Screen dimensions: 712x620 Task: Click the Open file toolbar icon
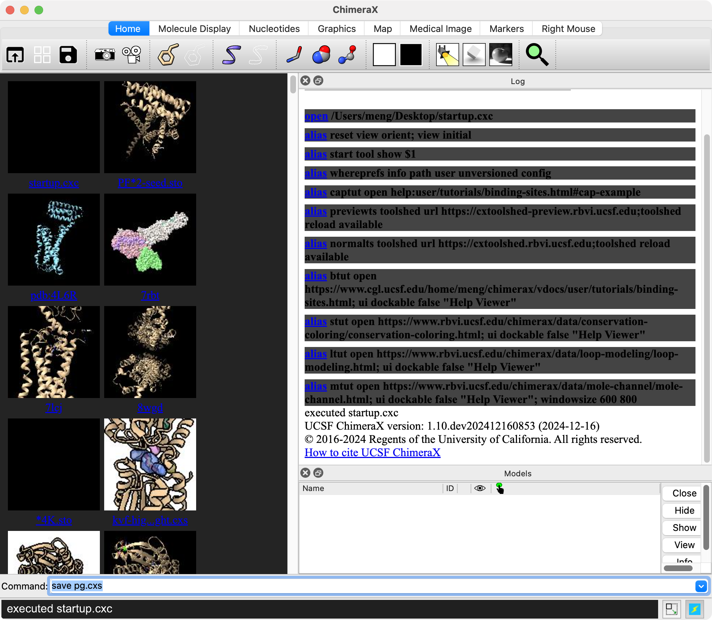pyautogui.click(x=15, y=55)
